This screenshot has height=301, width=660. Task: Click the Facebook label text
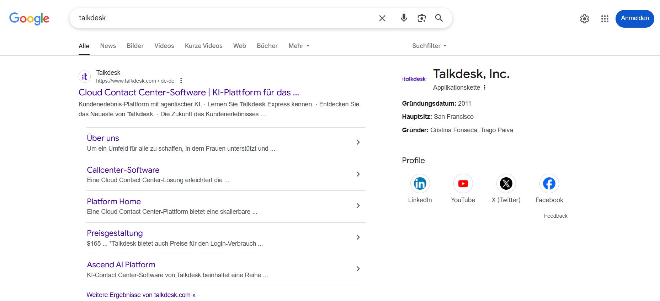(x=549, y=200)
